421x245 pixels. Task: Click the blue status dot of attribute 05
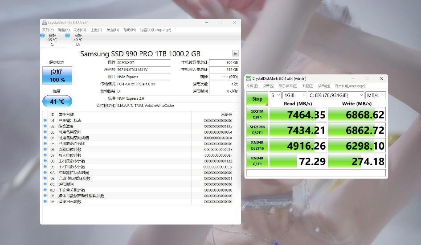(45, 143)
